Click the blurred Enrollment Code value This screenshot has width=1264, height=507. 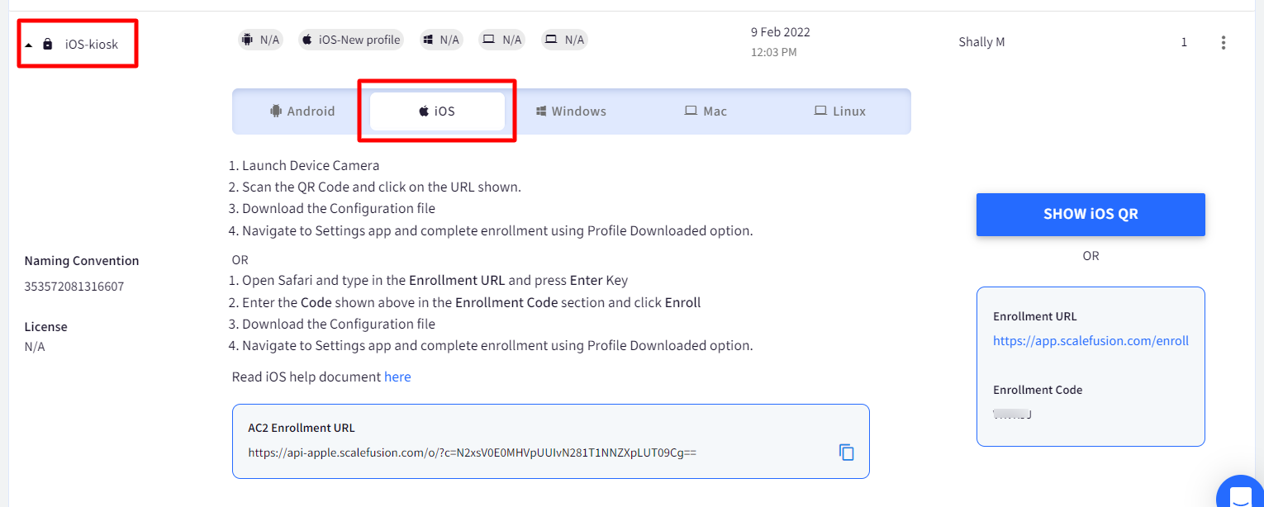click(1013, 414)
